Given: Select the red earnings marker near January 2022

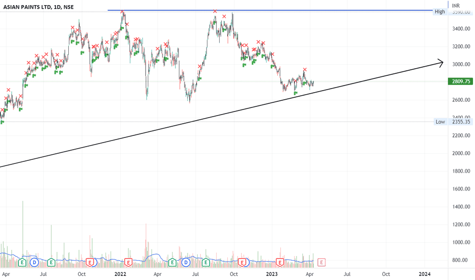Looking at the screenshot, I should pos(128,262).
